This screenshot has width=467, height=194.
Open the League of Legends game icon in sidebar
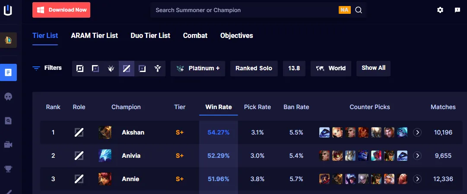coord(8,40)
